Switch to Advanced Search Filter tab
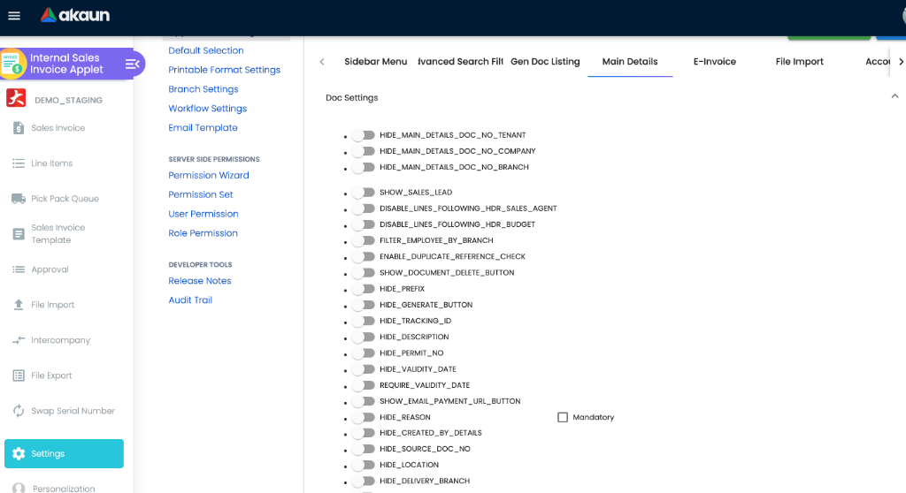 (460, 62)
